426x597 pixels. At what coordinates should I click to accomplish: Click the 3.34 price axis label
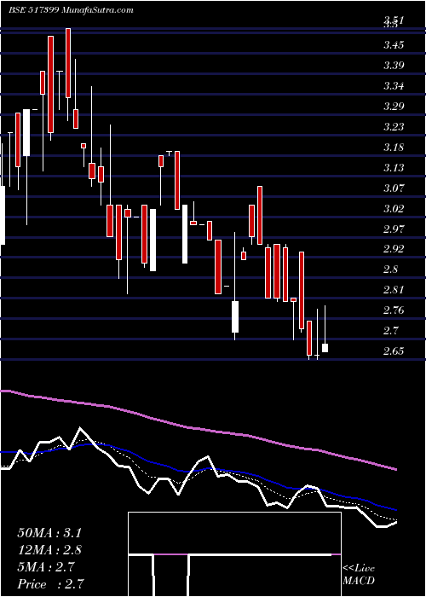[x=394, y=86]
